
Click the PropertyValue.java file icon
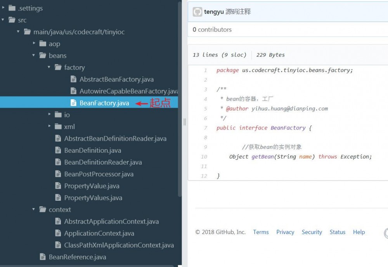(x=58, y=186)
